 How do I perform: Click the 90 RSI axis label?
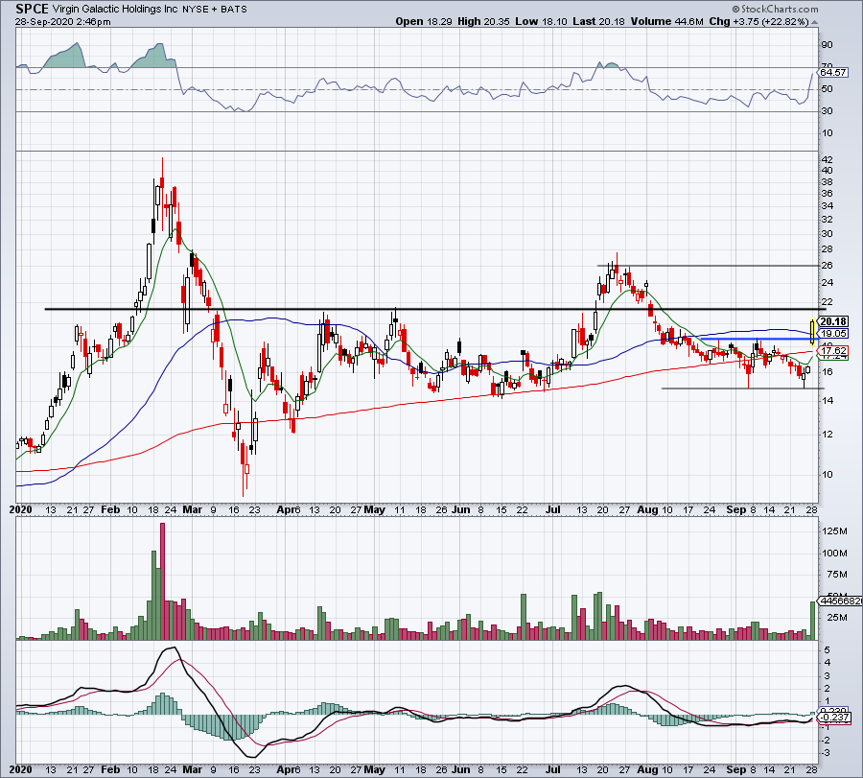point(827,44)
